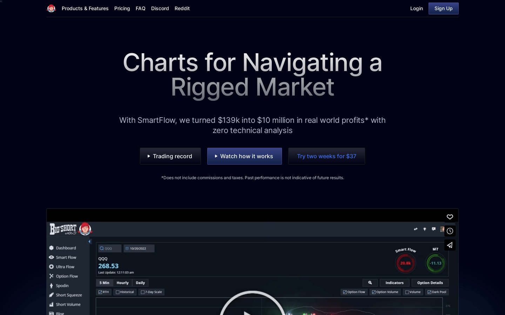
Task: Click the Spodin sidebar icon
Action: click(51, 286)
